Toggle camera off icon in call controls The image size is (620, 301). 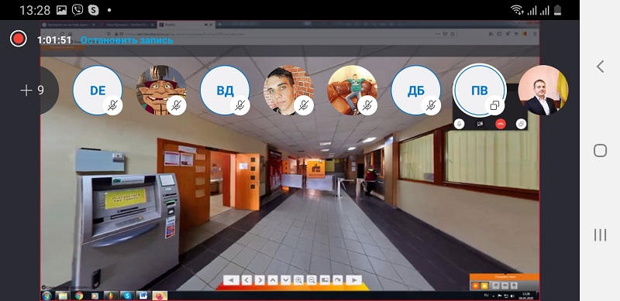480,124
